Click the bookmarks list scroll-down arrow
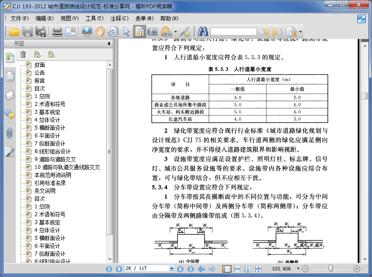This screenshot has width=372, height=277. point(109,259)
